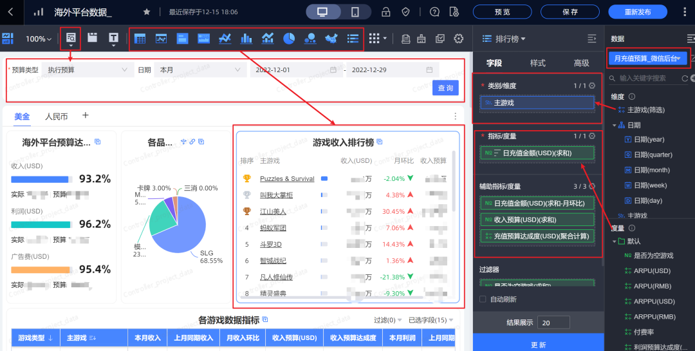
Task: Add a new tab with the plus button
Action: pyautogui.click(x=85, y=115)
